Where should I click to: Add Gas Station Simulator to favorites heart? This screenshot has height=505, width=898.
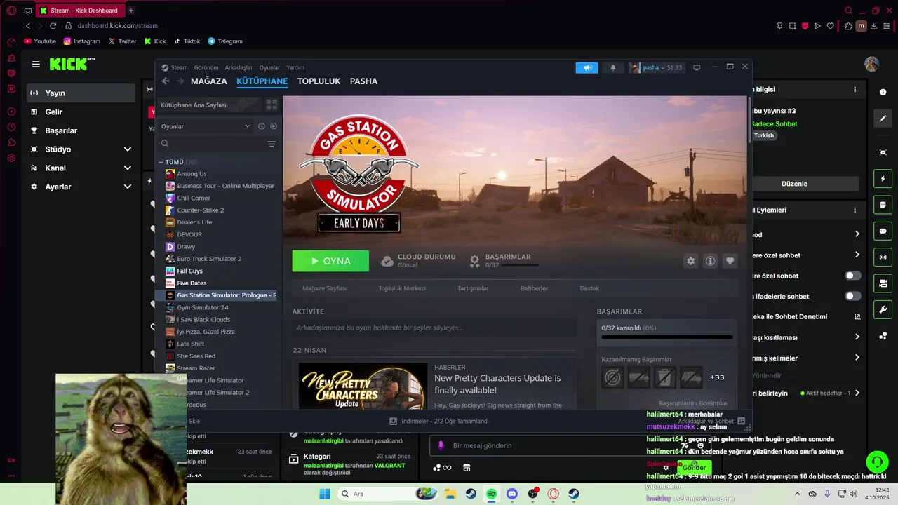point(730,261)
